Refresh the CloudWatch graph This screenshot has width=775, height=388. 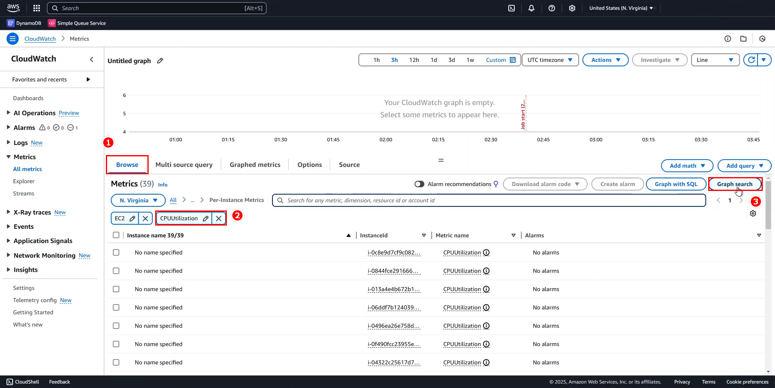click(x=751, y=60)
